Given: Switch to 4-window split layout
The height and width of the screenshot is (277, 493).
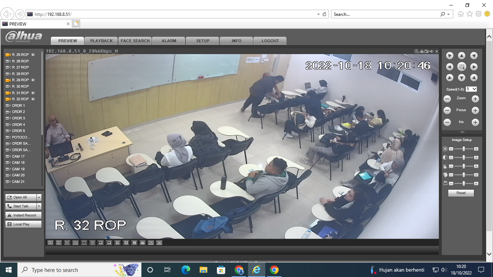Looking at the screenshot, I should 92,243.
